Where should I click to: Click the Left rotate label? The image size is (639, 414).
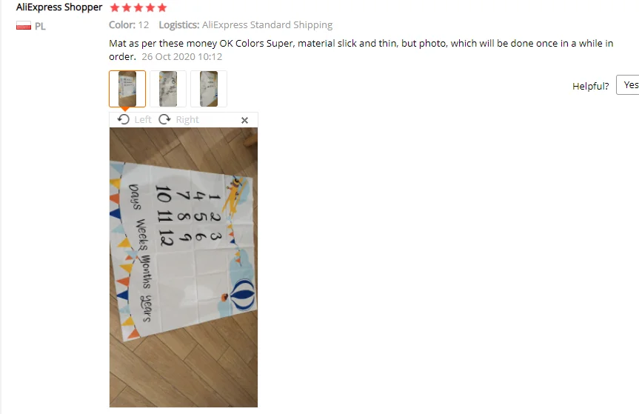pos(143,120)
